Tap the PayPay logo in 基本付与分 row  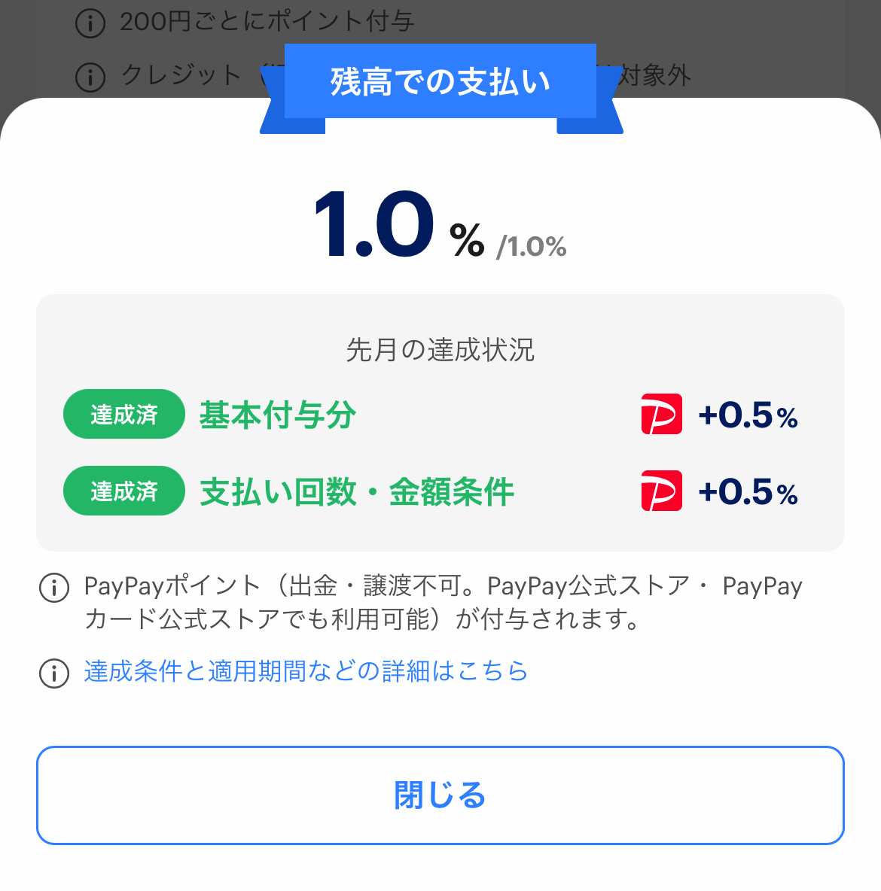(661, 414)
